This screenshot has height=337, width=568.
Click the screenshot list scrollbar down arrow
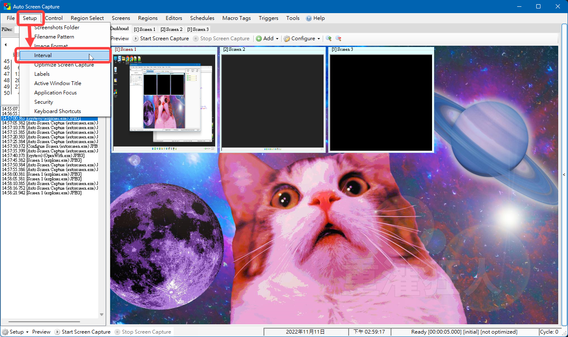[x=102, y=315]
